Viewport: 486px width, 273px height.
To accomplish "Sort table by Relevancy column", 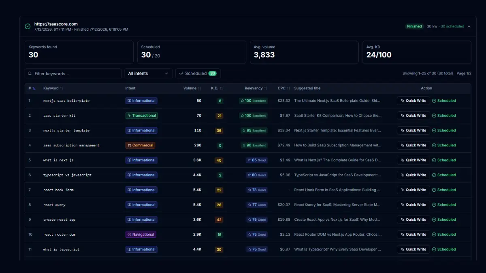I will click(256, 88).
